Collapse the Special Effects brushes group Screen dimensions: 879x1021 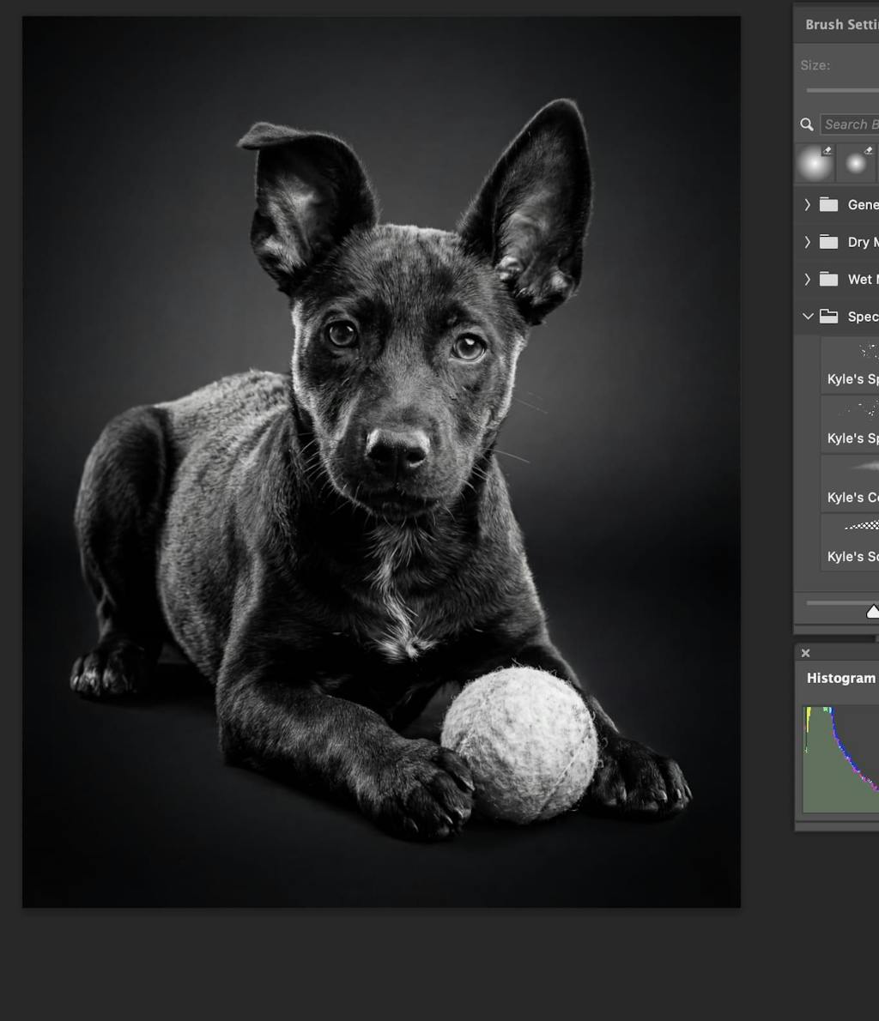click(807, 317)
